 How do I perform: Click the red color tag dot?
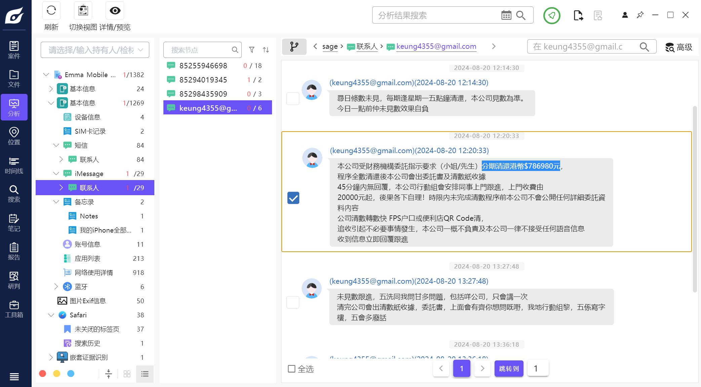pos(43,374)
